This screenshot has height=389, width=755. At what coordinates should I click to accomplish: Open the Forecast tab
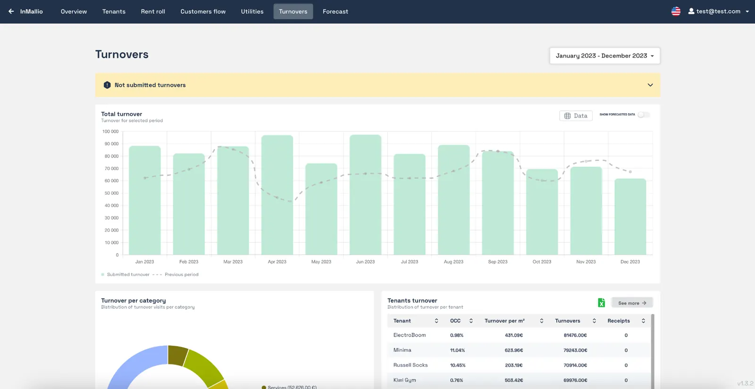pyautogui.click(x=336, y=11)
